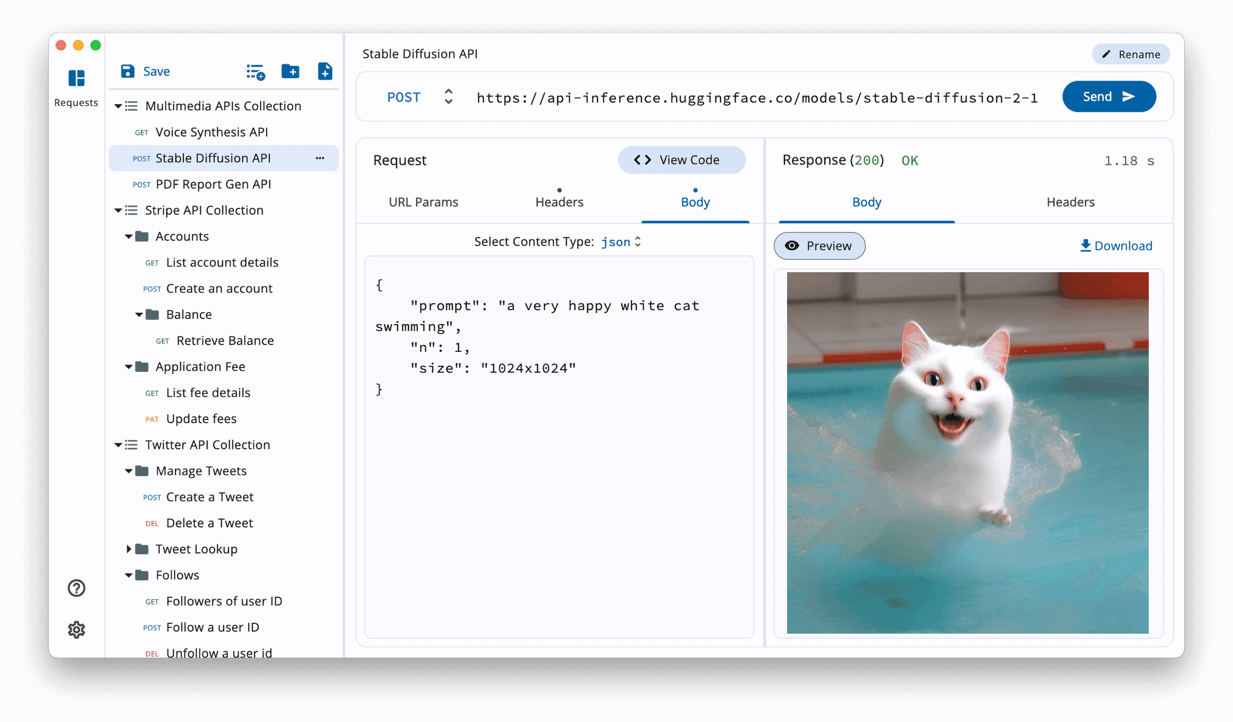Collapse the Balance folder
The width and height of the screenshot is (1233, 722).
(x=139, y=314)
